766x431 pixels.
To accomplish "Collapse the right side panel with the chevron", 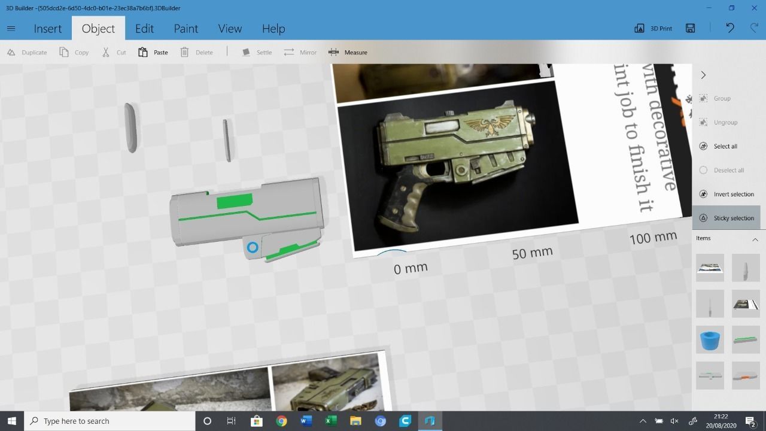I will coord(703,75).
